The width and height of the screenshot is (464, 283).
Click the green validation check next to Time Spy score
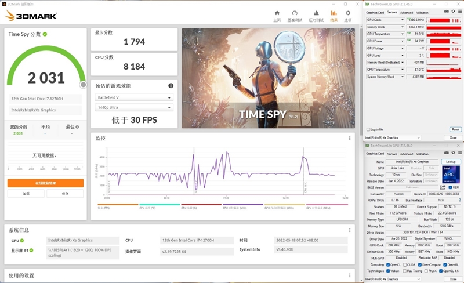45,34
